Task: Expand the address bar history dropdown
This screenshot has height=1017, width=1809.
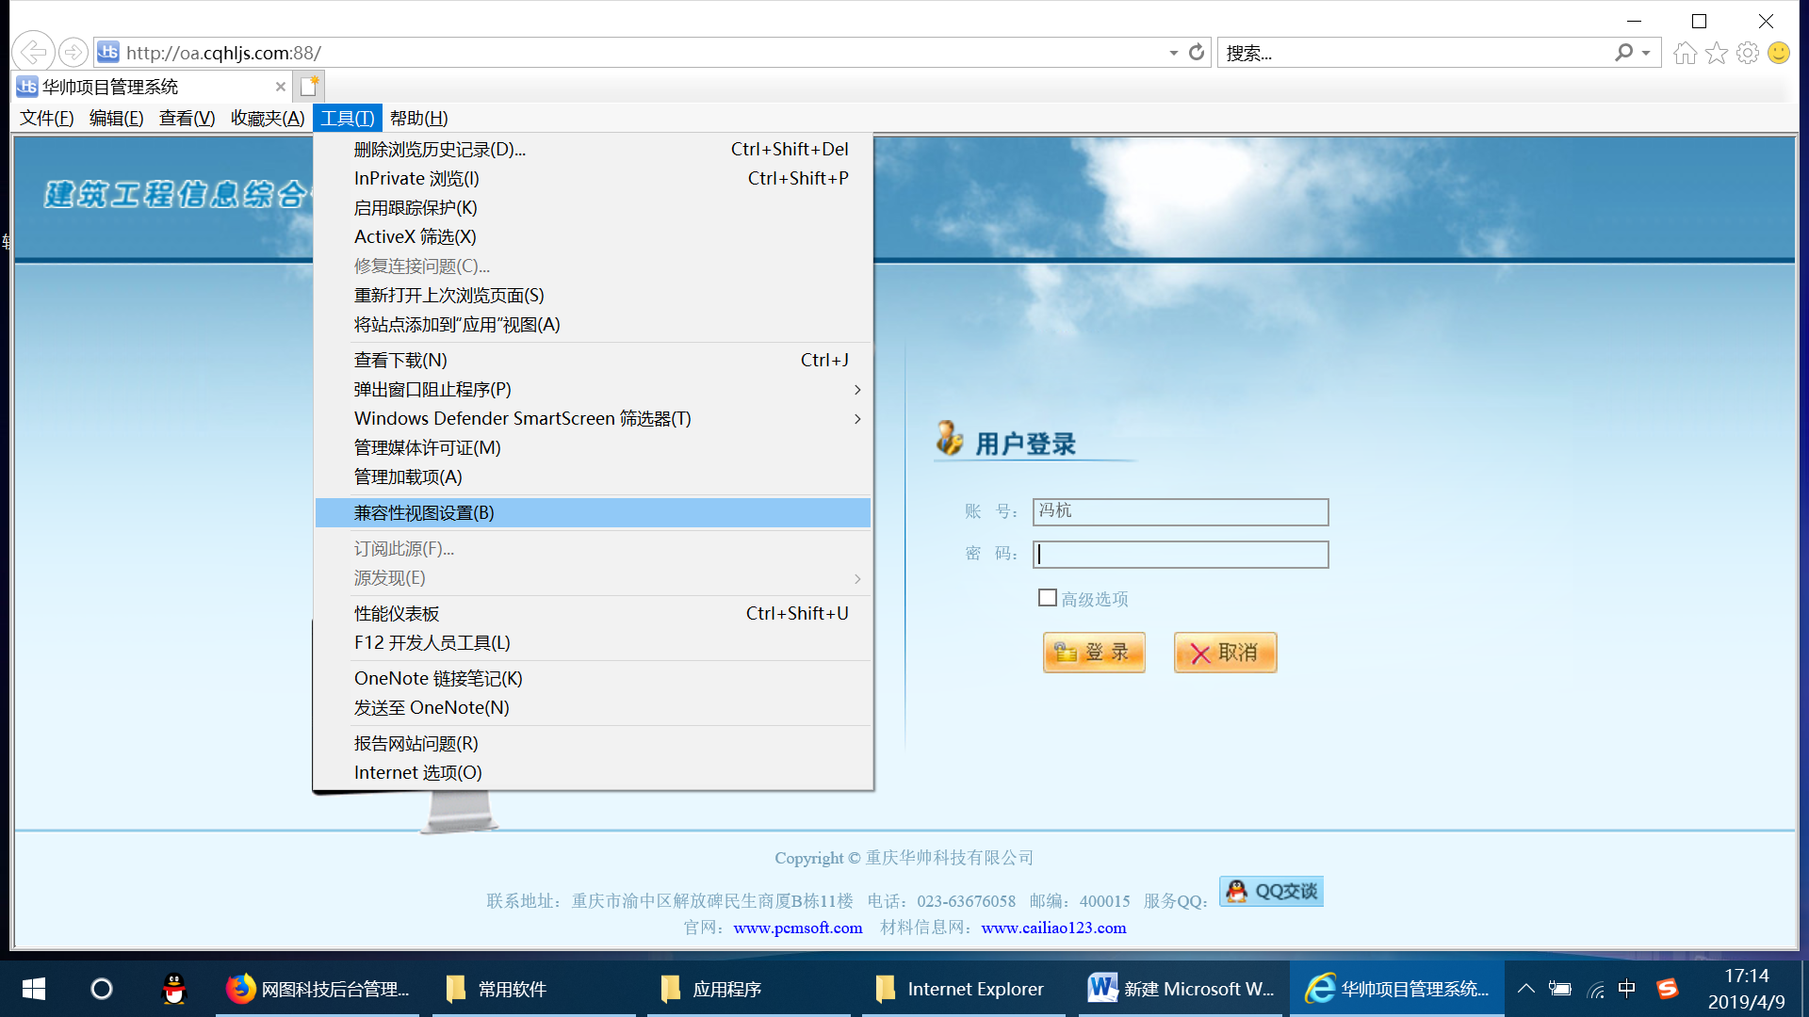Action: [1173, 53]
